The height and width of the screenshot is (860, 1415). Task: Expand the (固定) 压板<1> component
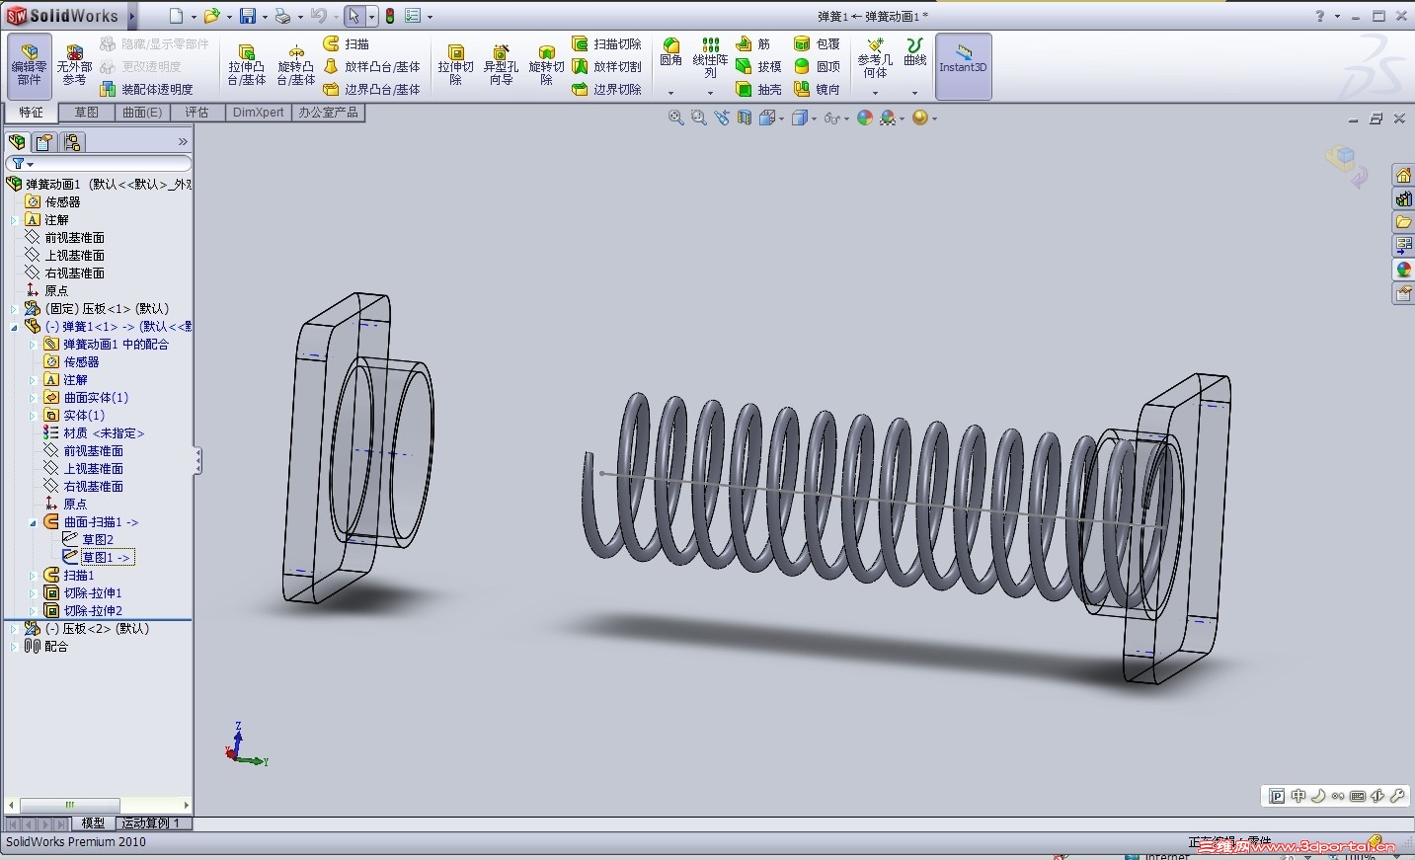[x=14, y=309]
